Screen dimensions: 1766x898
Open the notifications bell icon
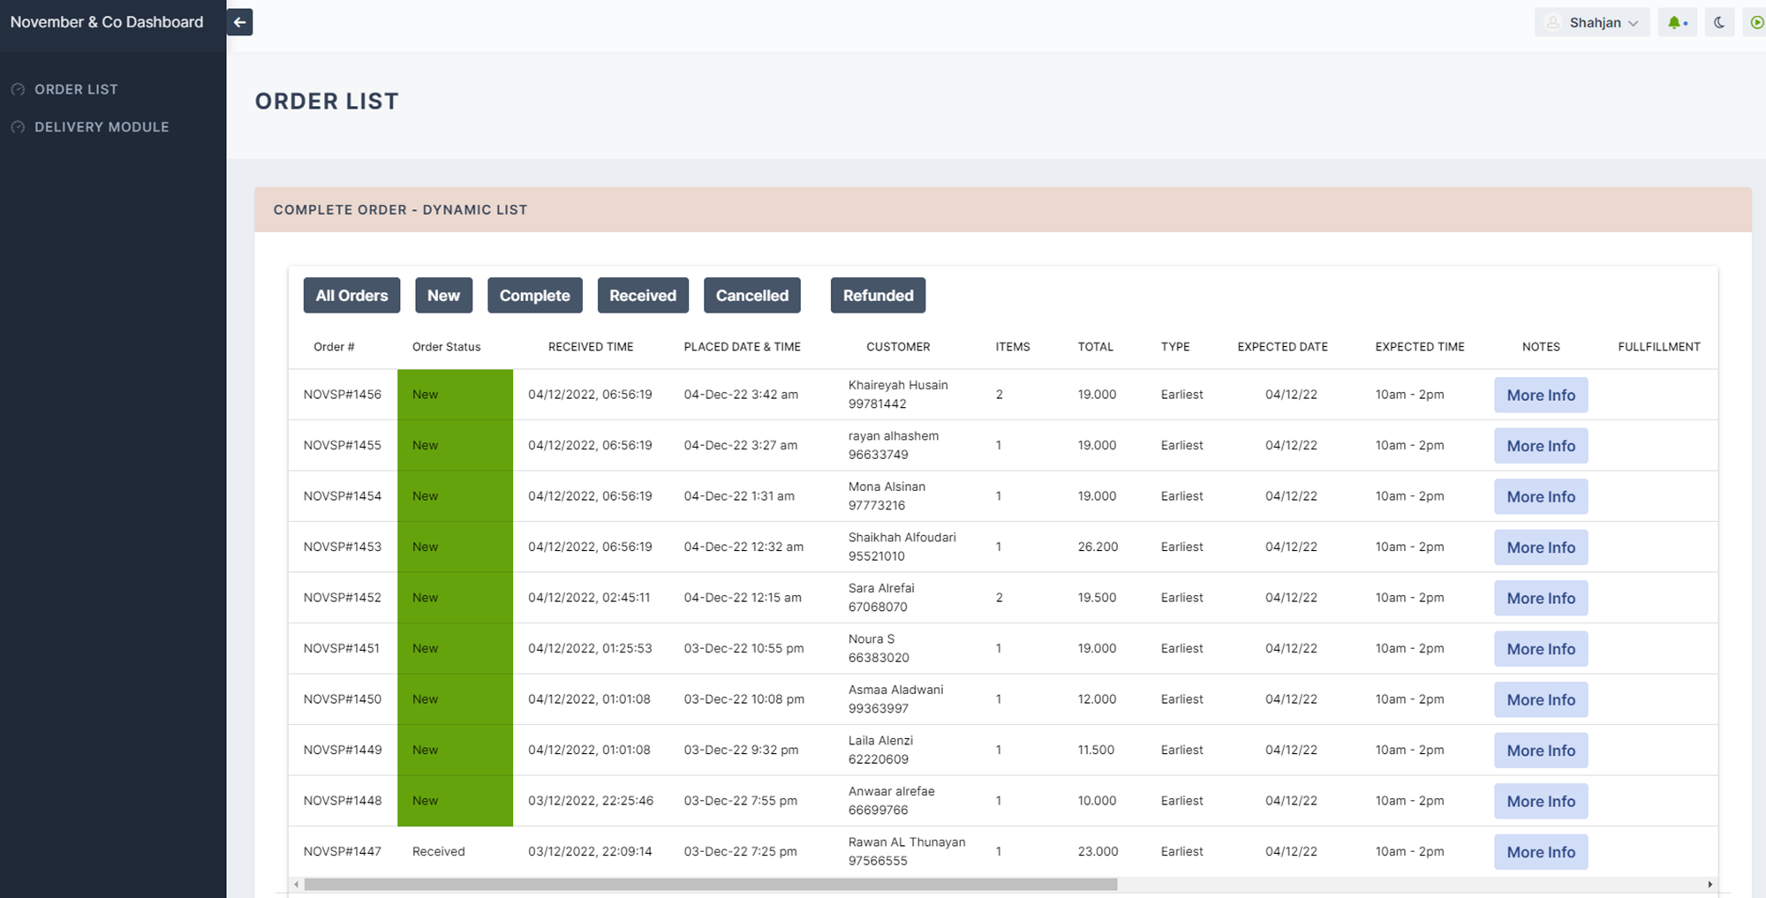tap(1674, 23)
